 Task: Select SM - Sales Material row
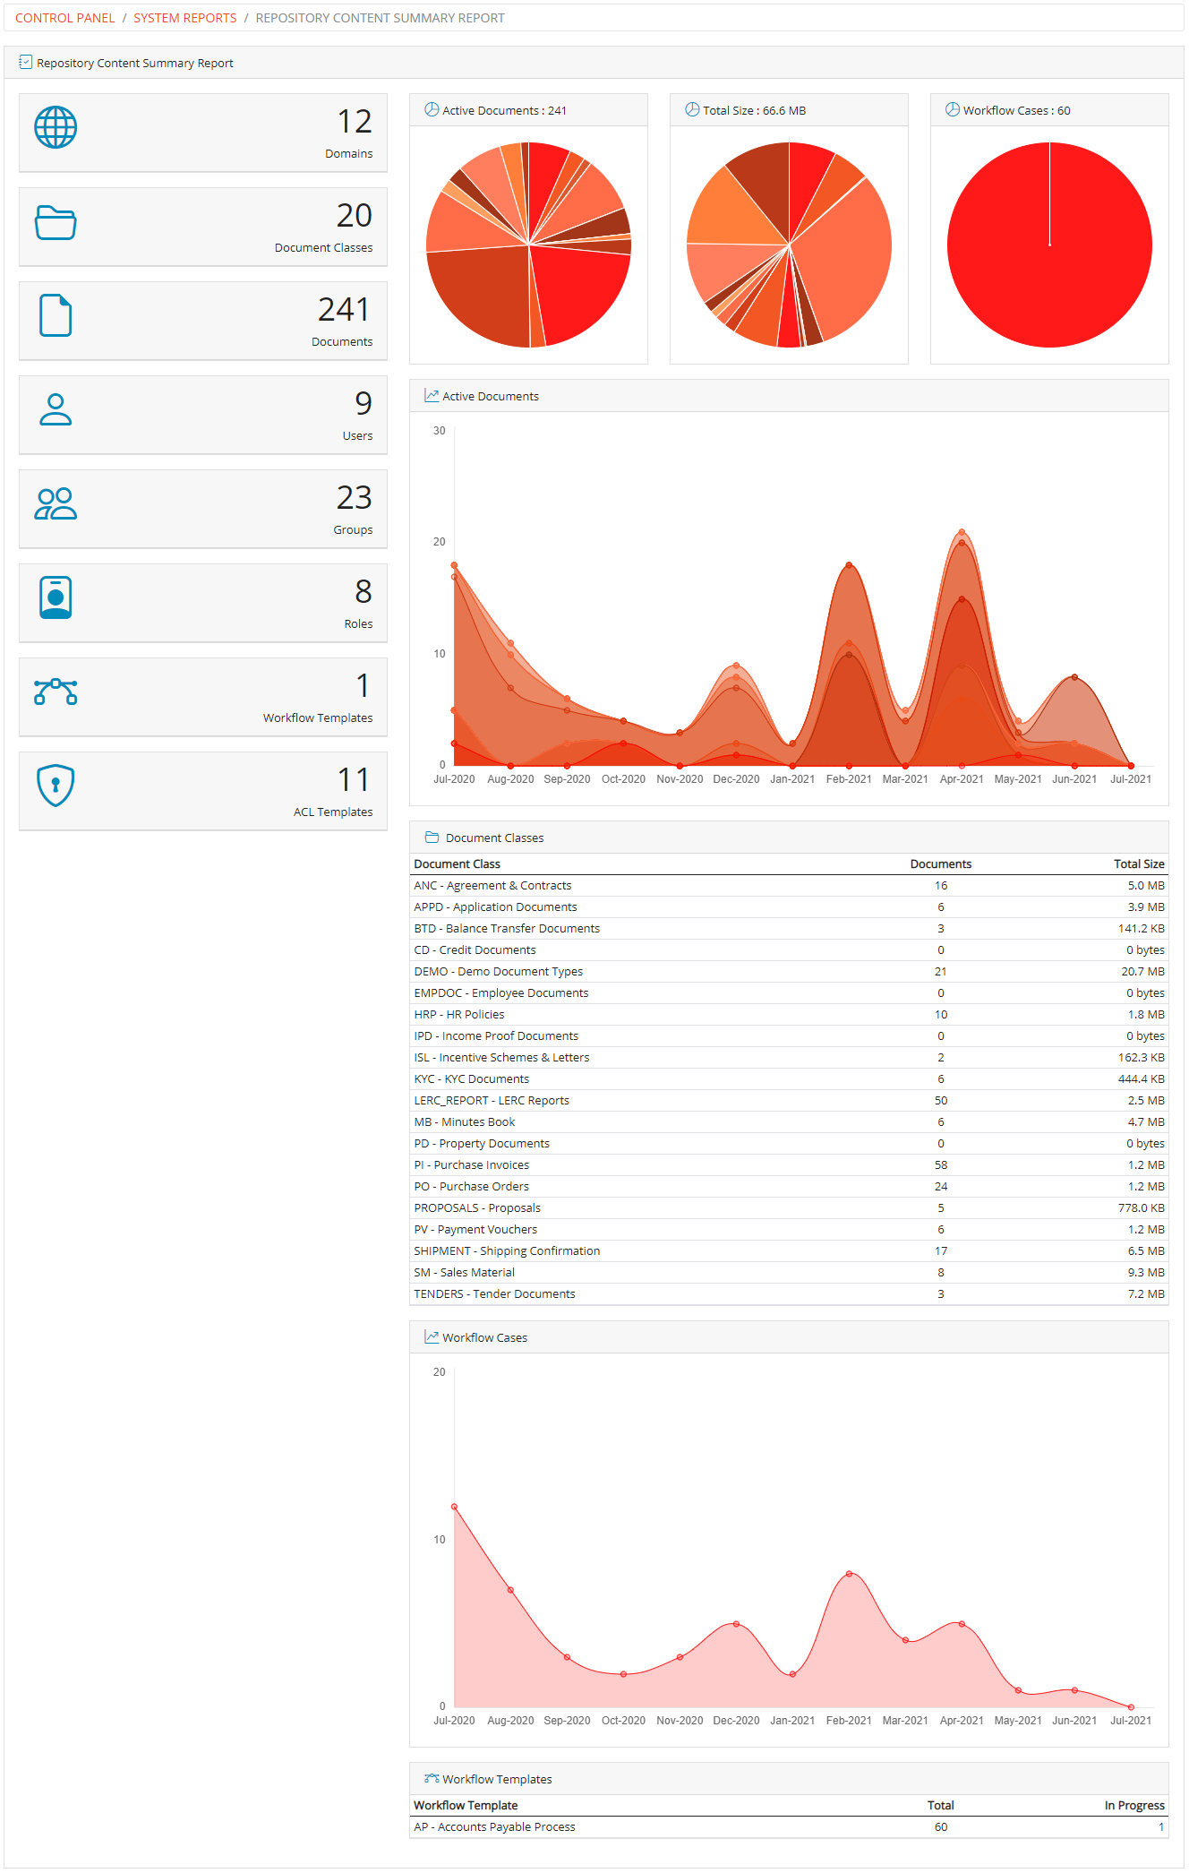pyautogui.click(x=789, y=1272)
